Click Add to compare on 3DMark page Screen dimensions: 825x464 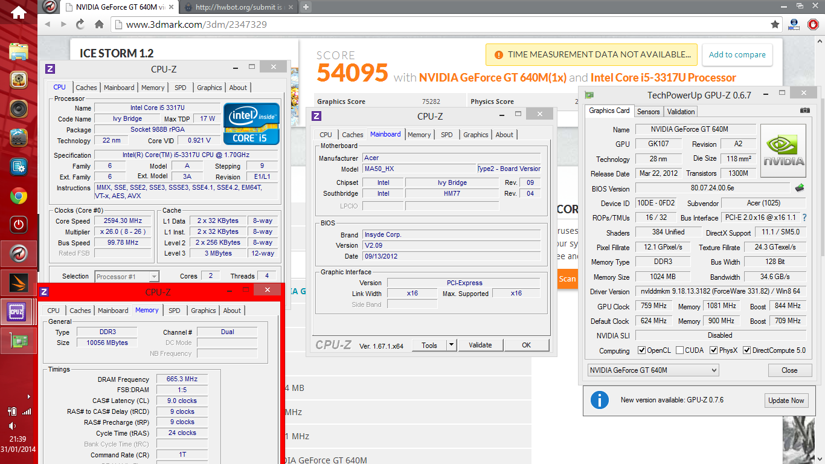pos(737,54)
